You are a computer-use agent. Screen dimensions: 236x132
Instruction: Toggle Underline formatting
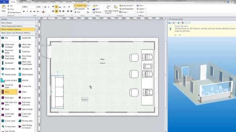point(31,11)
